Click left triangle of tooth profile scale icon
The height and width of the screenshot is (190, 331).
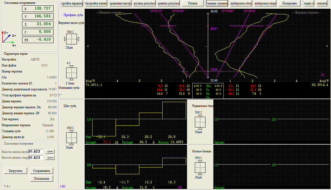pyautogui.click(x=65, y=39)
